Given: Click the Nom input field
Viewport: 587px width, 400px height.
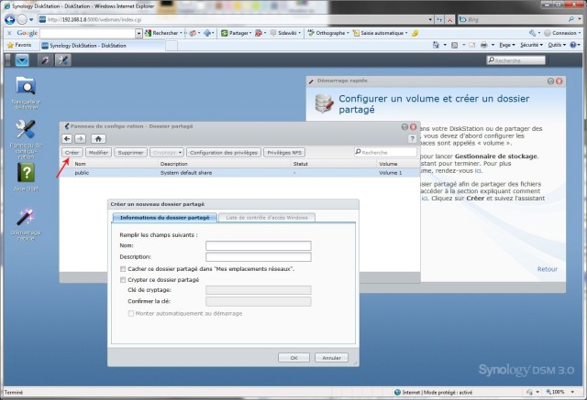Looking at the screenshot, I should (x=259, y=245).
